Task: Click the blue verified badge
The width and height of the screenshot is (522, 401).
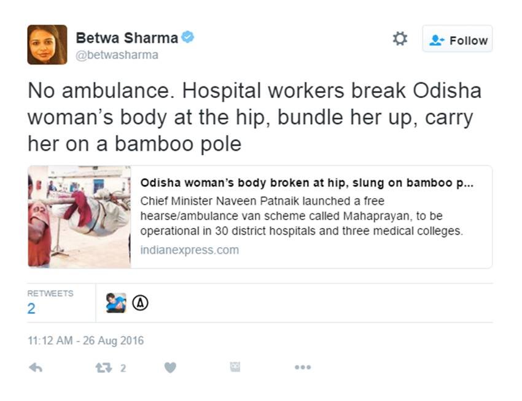Action: coord(188,37)
